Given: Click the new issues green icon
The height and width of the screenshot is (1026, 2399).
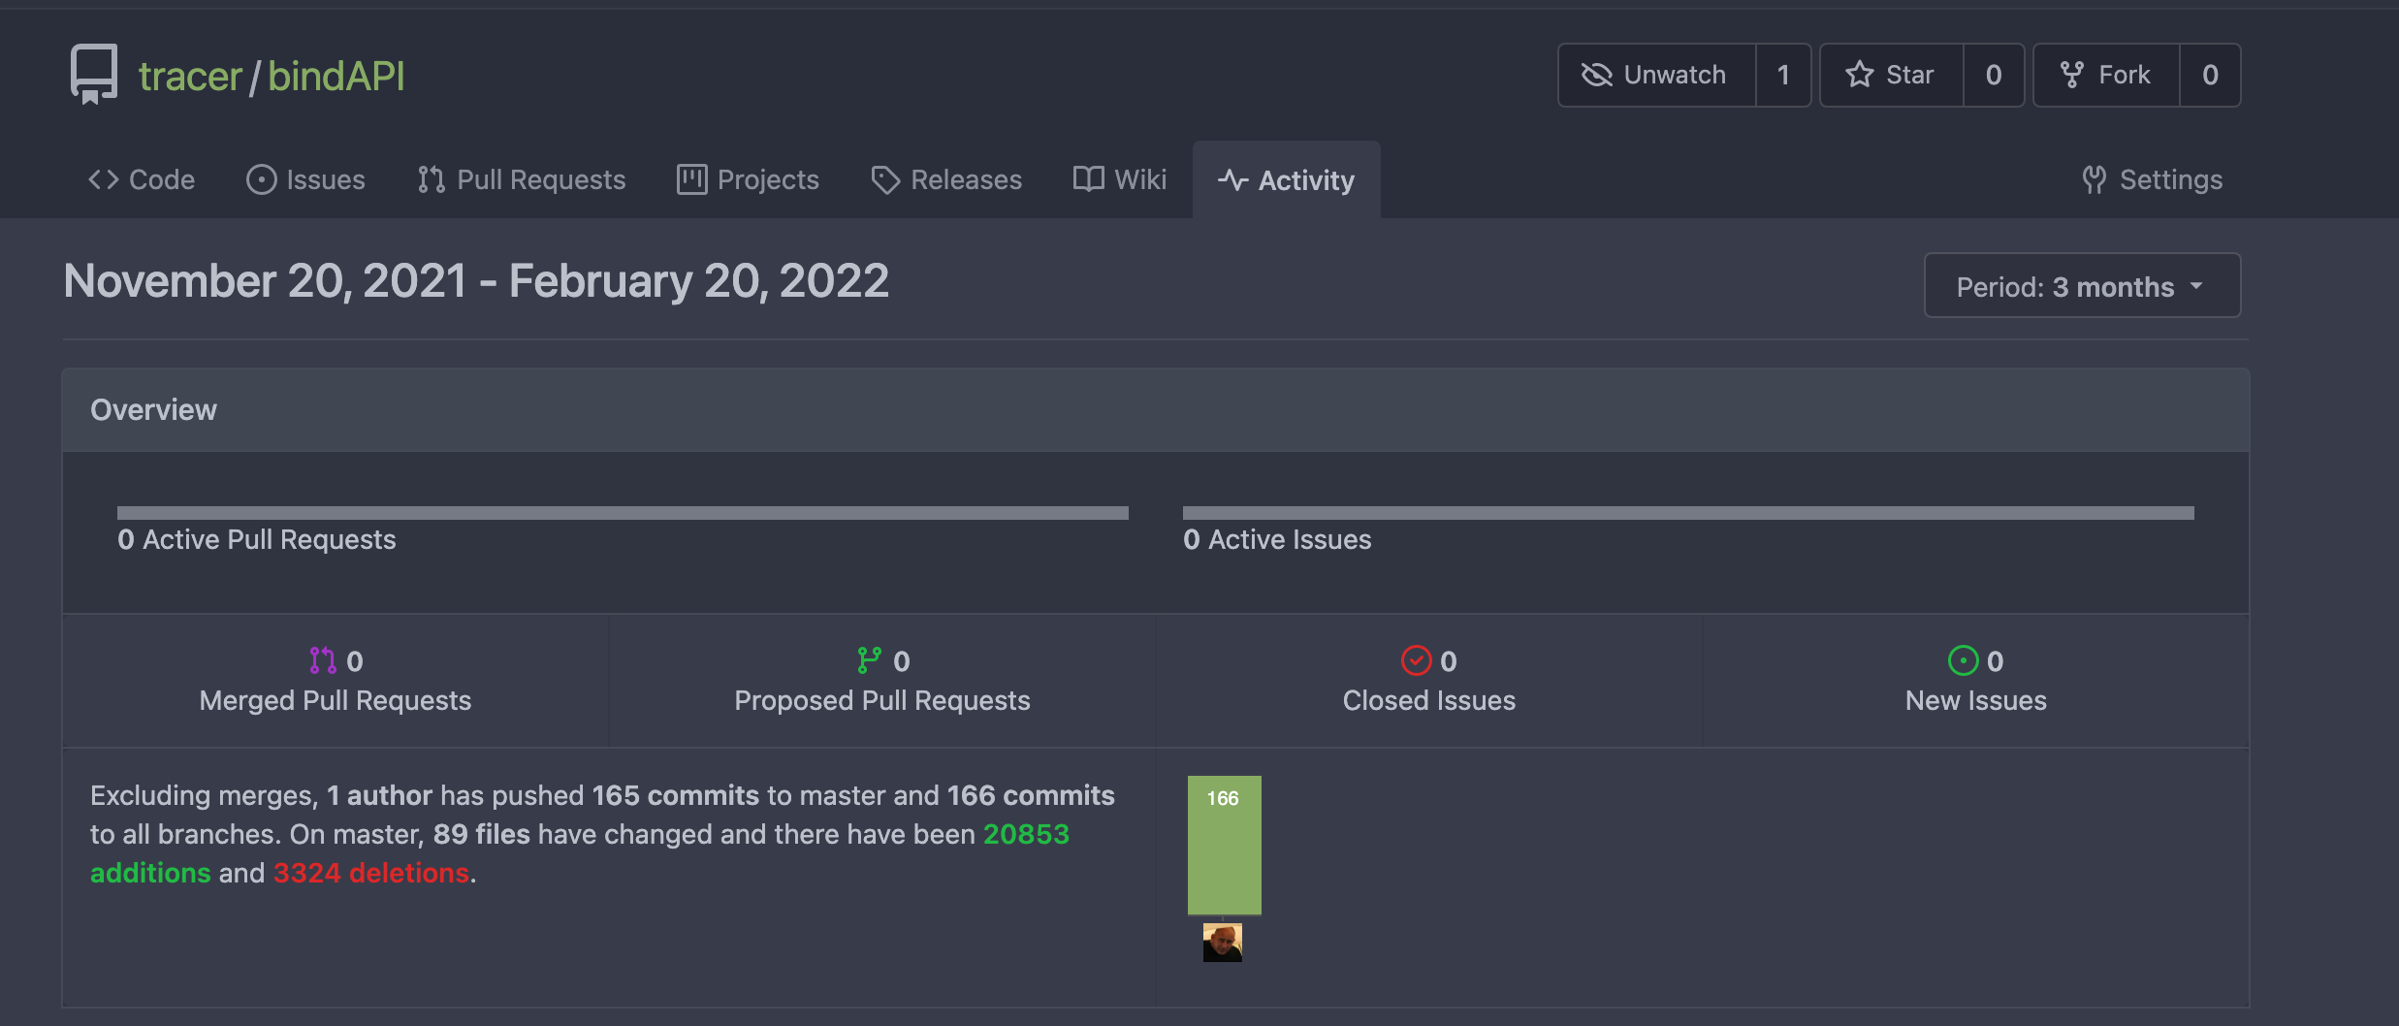Looking at the screenshot, I should pyautogui.click(x=1963, y=660).
